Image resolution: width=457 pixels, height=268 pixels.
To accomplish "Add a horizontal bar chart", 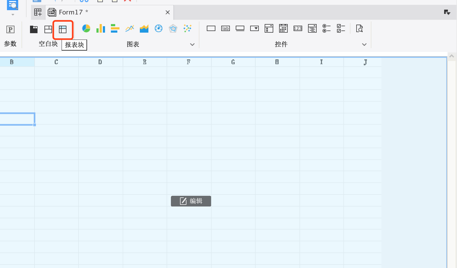I will coord(115,28).
